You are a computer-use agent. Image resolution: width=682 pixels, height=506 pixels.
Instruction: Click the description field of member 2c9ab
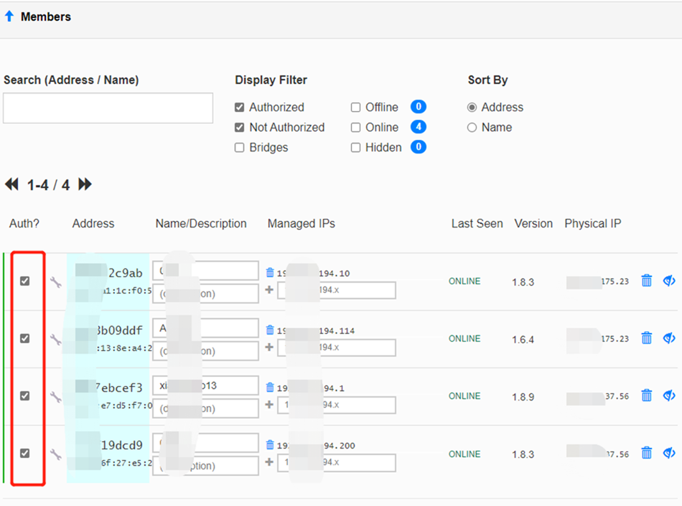point(206,294)
